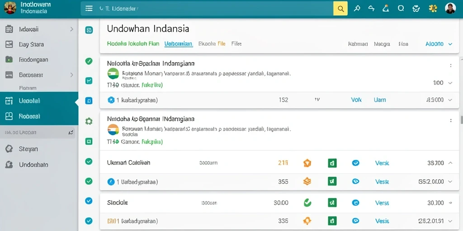463x231 pixels.
Task: Expand the Bacusarar sidebar chevron
Action: (71, 75)
